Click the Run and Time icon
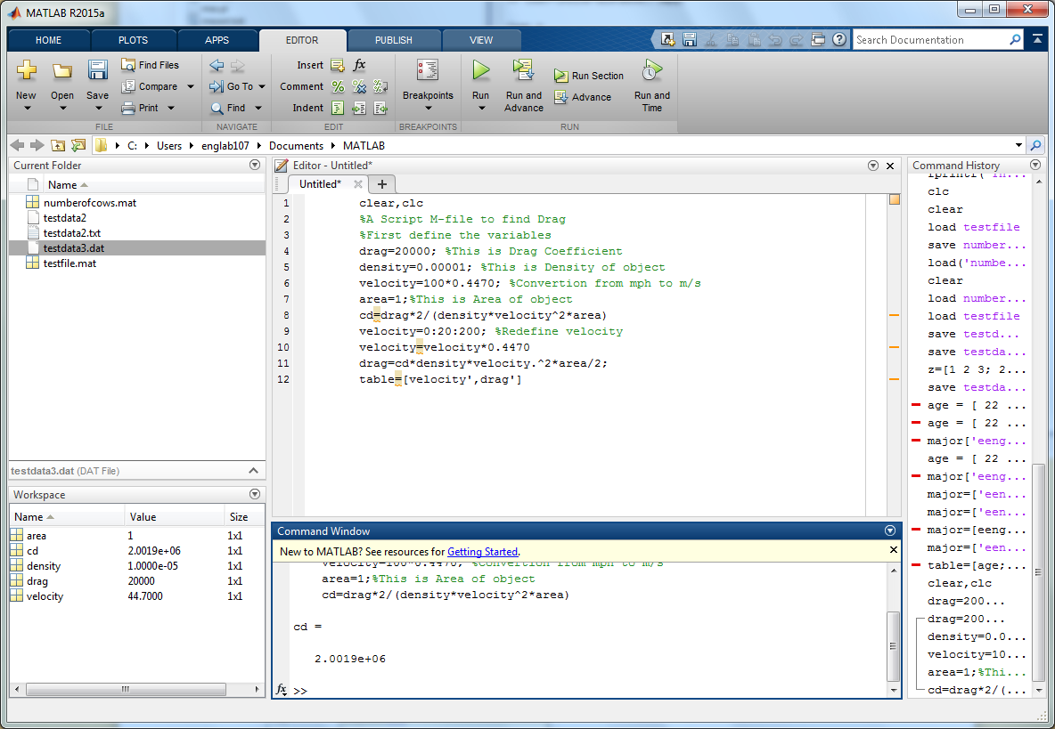Image resolution: width=1055 pixels, height=729 pixels. (651, 70)
